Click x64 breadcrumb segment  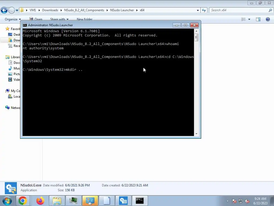pos(142,10)
